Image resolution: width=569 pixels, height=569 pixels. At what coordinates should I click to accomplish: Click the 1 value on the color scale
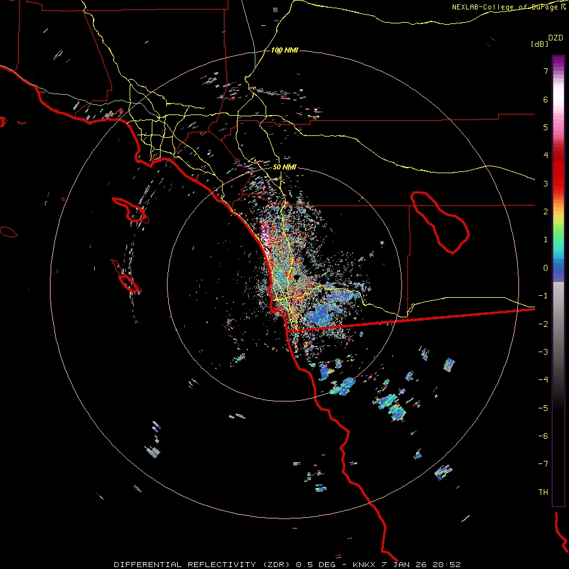pyautogui.click(x=546, y=240)
